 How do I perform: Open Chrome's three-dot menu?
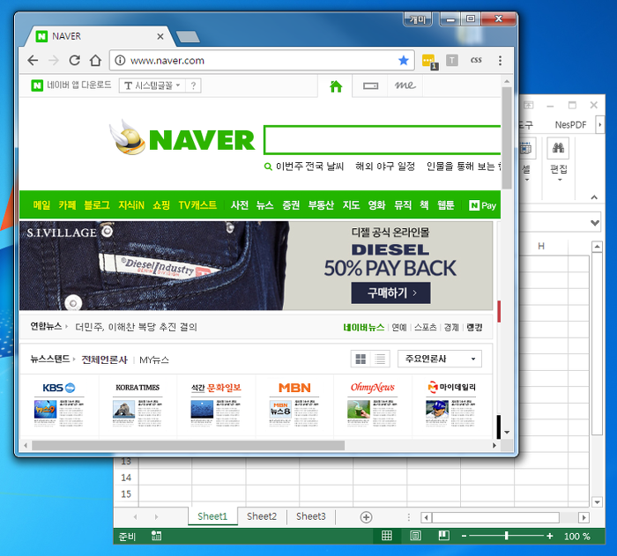coord(500,60)
